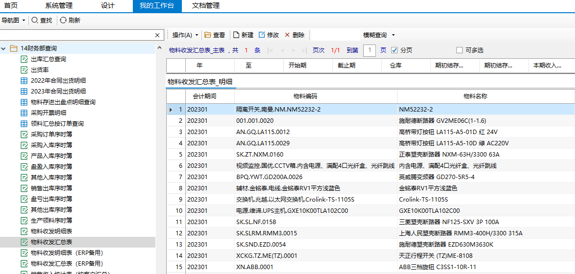
Task: Switch to the 系统管理 tab
Action: pyautogui.click(x=59, y=6)
